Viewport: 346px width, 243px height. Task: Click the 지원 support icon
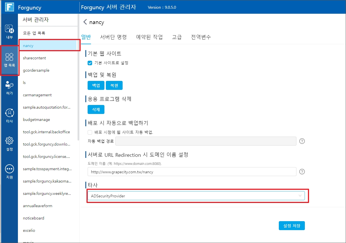(10, 171)
